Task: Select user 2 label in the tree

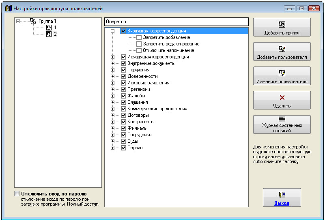Action: coord(55,34)
